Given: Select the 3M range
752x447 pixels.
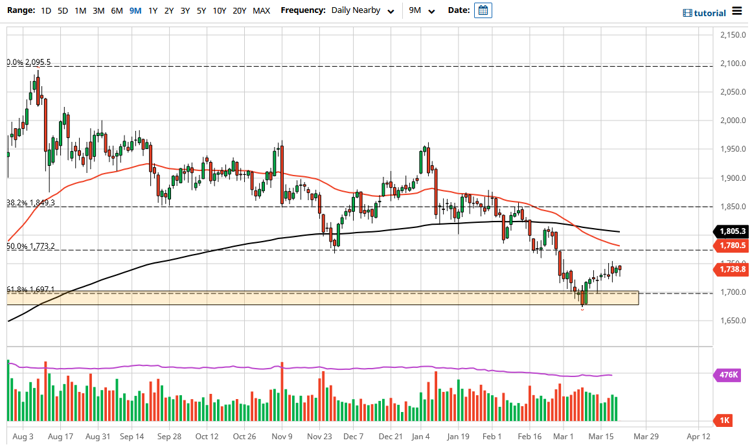Looking at the screenshot, I should [98, 10].
